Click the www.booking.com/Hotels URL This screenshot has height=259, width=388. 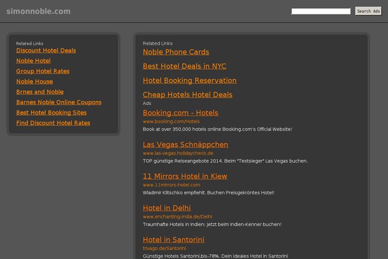pyautogui.click(x=171, y=122)
